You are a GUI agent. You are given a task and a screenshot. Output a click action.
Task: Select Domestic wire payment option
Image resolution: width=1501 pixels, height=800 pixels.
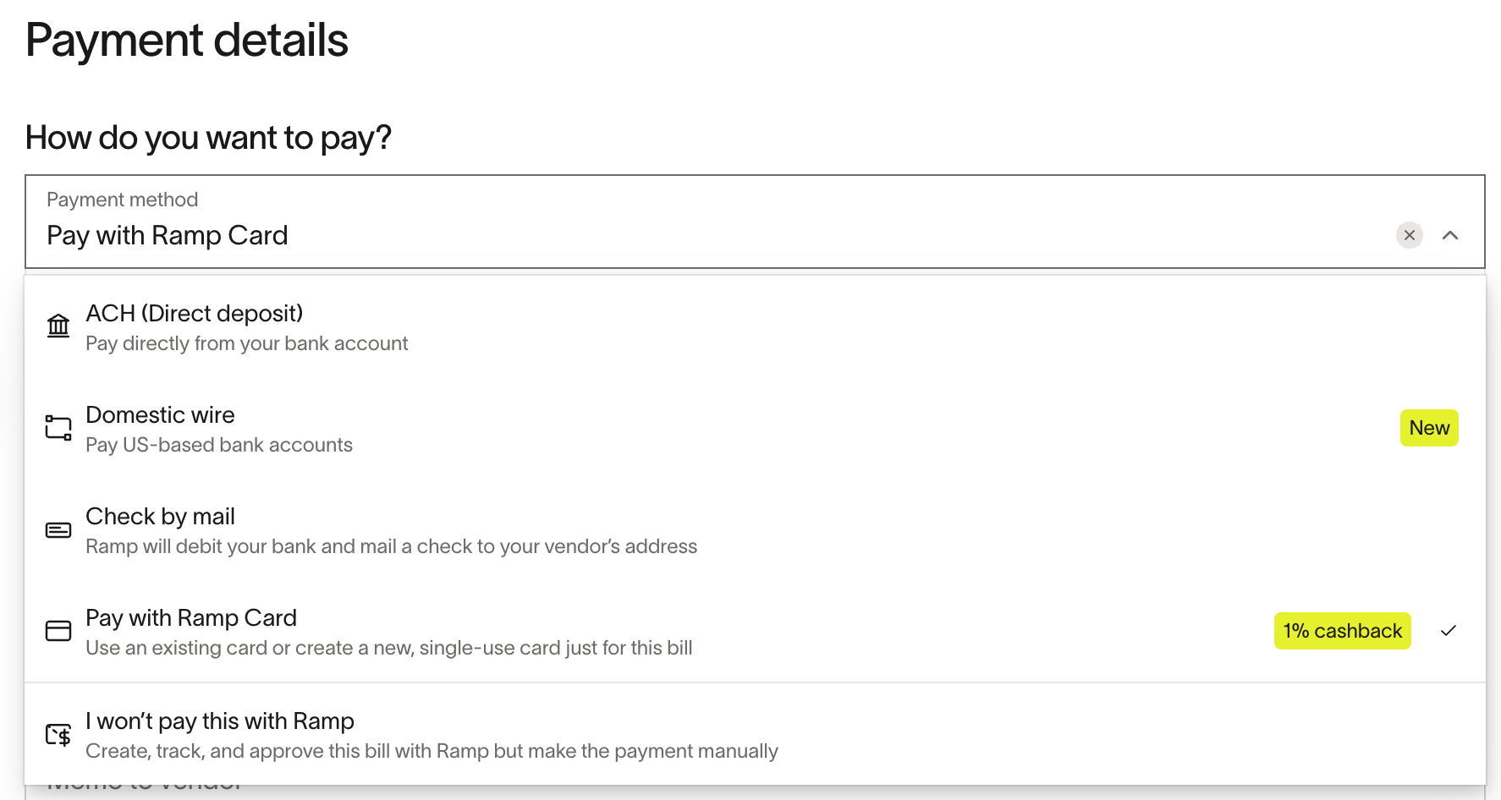point(755,429)
